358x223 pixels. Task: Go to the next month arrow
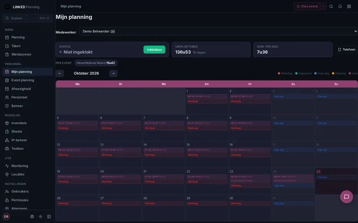click(113, 73)
